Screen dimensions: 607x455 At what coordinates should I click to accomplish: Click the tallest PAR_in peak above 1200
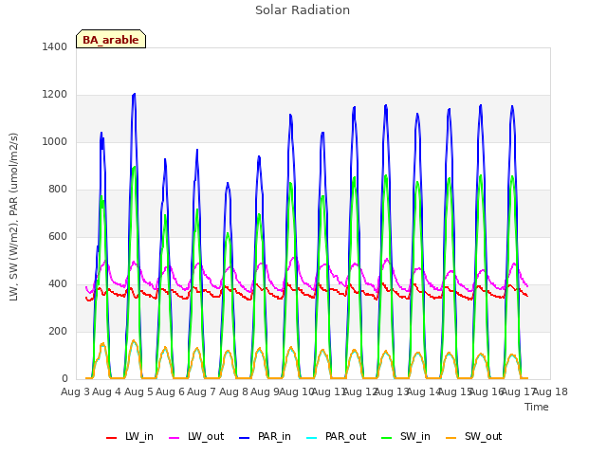[134, 95]
